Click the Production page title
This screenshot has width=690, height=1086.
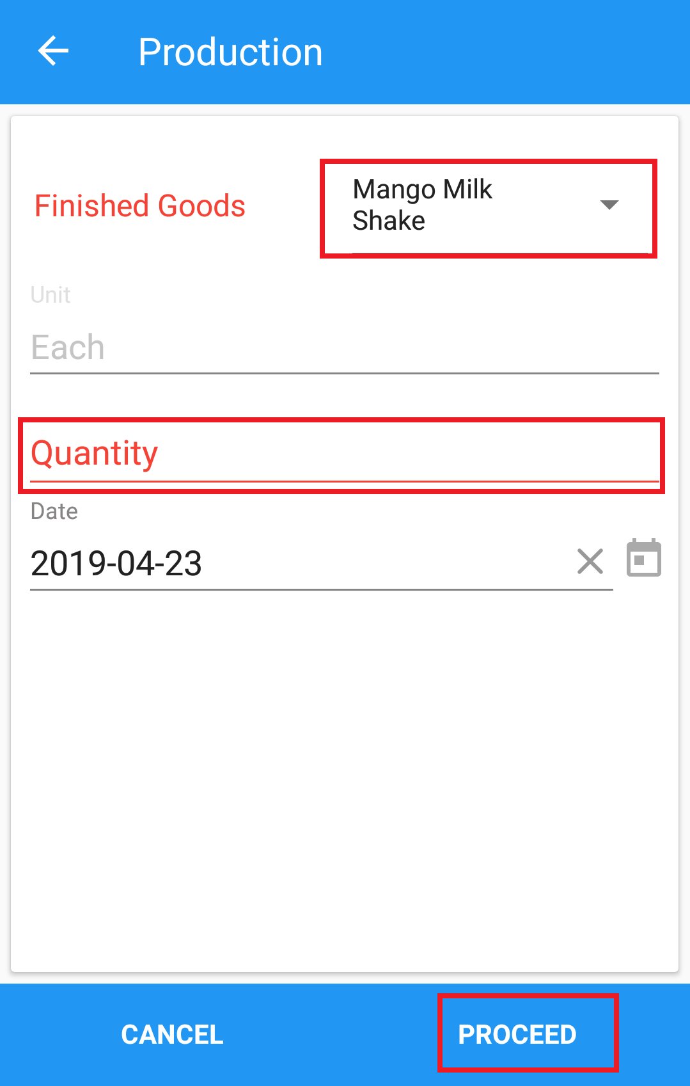pyautogui.click(x=230, y=52)
